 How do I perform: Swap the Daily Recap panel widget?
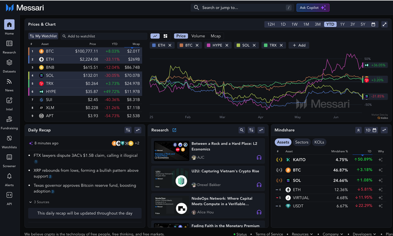tap(138, 130)
